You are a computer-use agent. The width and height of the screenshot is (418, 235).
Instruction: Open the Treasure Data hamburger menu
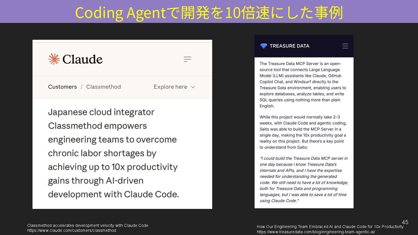pos(345,46)
